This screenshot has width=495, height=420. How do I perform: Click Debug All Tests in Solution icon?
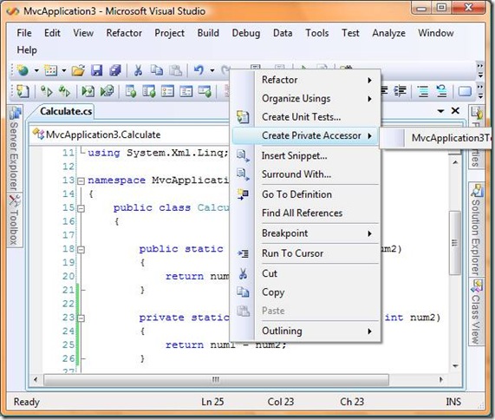pyautogui.click(x=107, y=92)
